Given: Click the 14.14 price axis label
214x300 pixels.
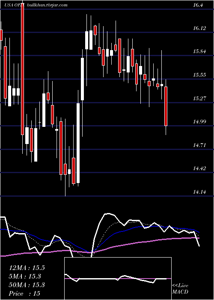Looking at the screenshot, I should pos(199,192).
